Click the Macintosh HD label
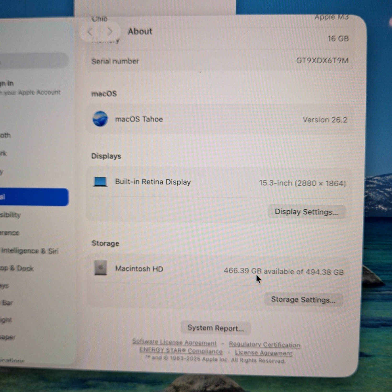 point(139,269)
